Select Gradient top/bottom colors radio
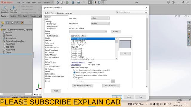The width and height of the screenshot is (191, 107). click(74, 75)
